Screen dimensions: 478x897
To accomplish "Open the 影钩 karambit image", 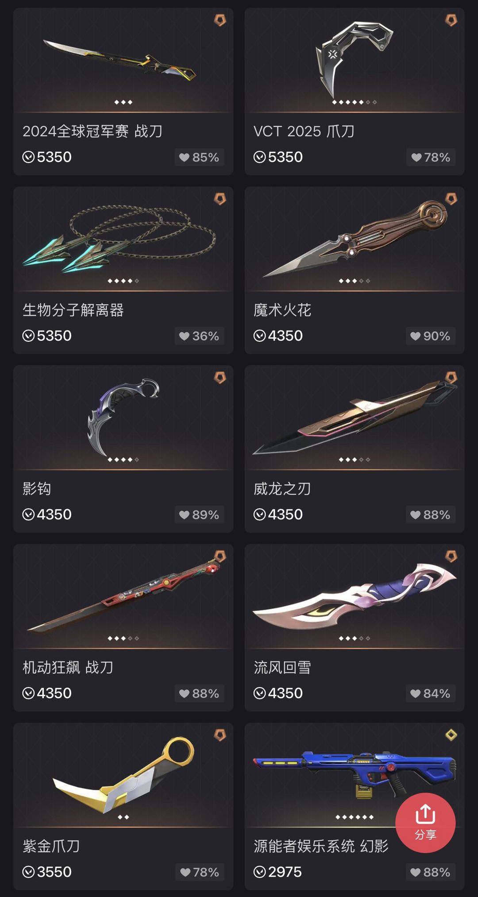I will 123,417.
